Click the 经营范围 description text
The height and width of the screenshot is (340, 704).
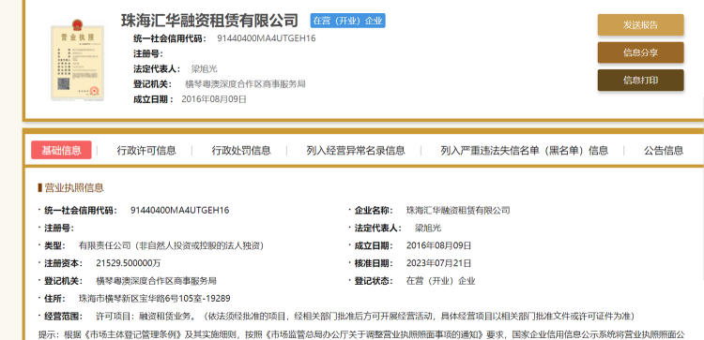click(365, 317)
